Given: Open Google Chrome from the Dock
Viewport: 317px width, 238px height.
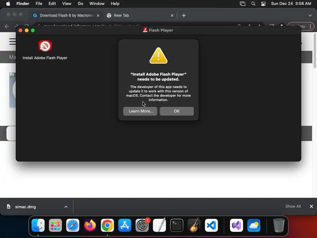Looking at the screenshot, I should coord(107,225).
